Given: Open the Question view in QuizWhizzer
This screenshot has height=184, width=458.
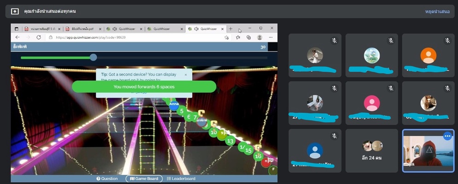Looking at the screenshot, I should click(x=107, y=178).
